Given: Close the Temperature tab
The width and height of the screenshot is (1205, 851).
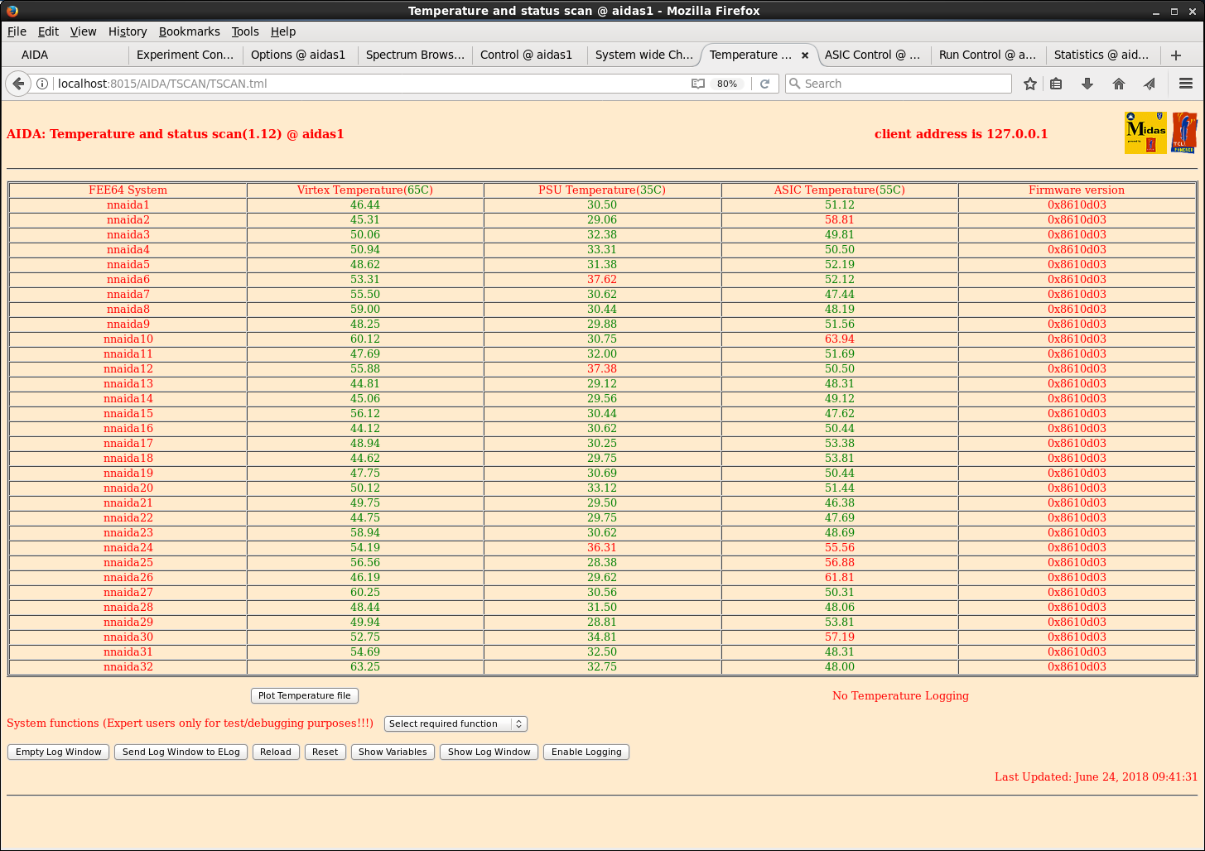Looking at the screenshot, I should click(804, 55).
